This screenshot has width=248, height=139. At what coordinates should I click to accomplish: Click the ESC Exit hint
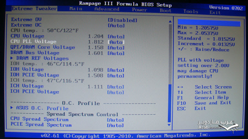click(191, 108)
